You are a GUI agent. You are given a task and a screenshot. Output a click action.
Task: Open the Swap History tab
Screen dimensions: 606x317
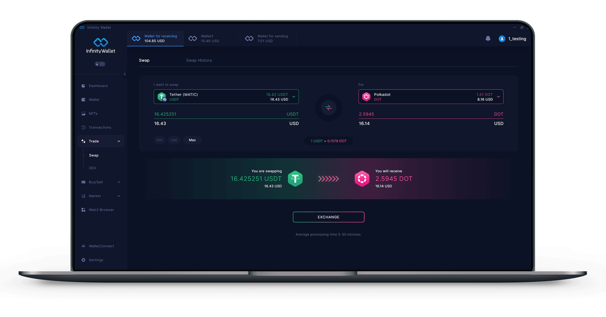[x=199, y=60]
